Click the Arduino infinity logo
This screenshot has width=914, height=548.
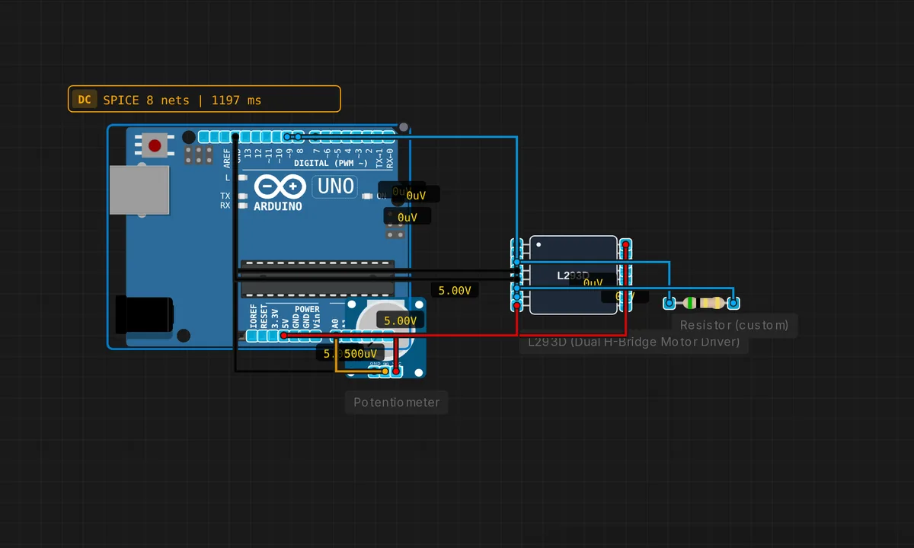pos(280,187)
